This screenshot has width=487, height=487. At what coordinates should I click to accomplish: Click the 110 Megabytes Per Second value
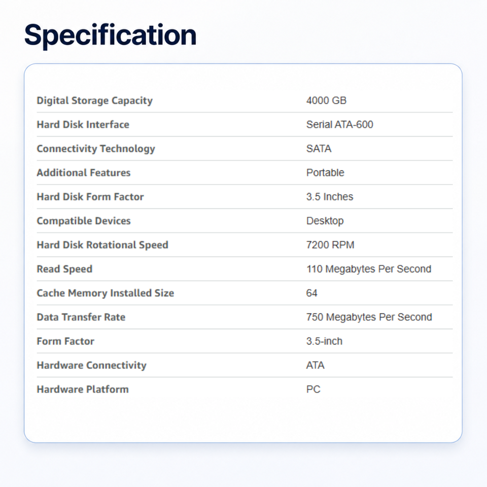[x=369, y=269]
